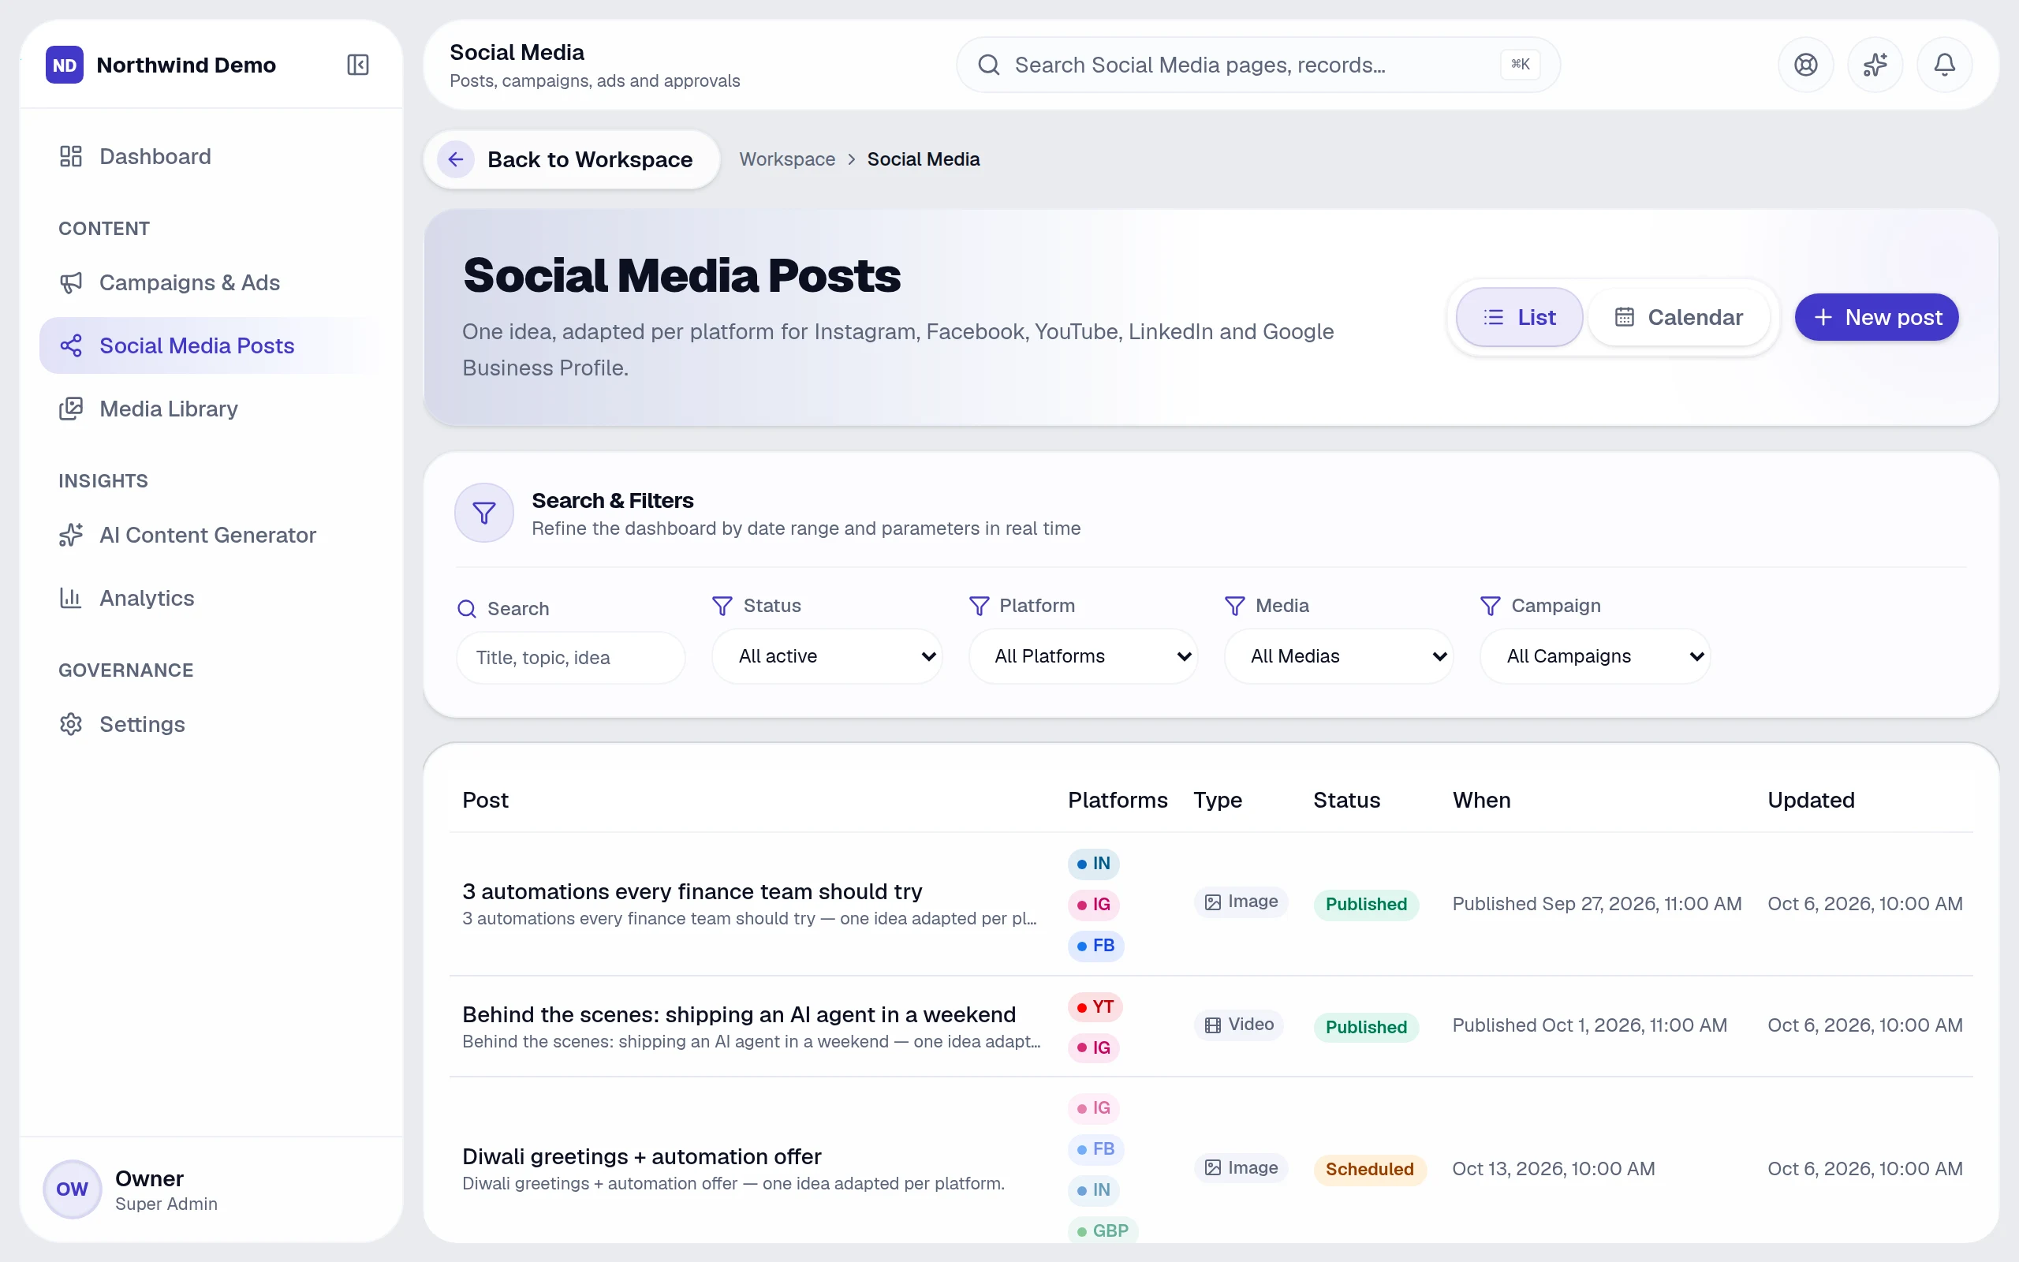
Task: Open the notifications bell
Action: [x=1944, y=64]
